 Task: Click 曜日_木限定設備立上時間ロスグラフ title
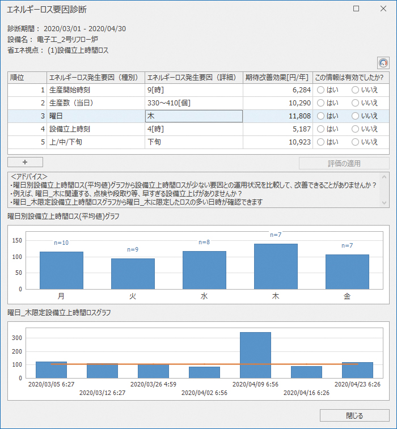point(59,312)
